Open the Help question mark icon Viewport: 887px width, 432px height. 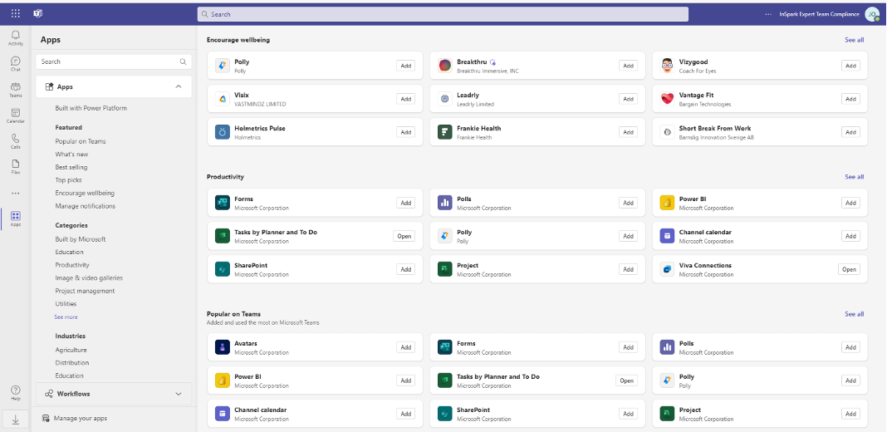[16, 392]
